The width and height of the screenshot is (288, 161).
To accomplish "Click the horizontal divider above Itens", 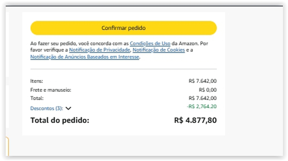I will [124, 69].
